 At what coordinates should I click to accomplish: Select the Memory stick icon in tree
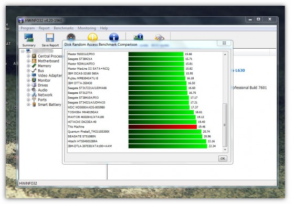(34, 66)
